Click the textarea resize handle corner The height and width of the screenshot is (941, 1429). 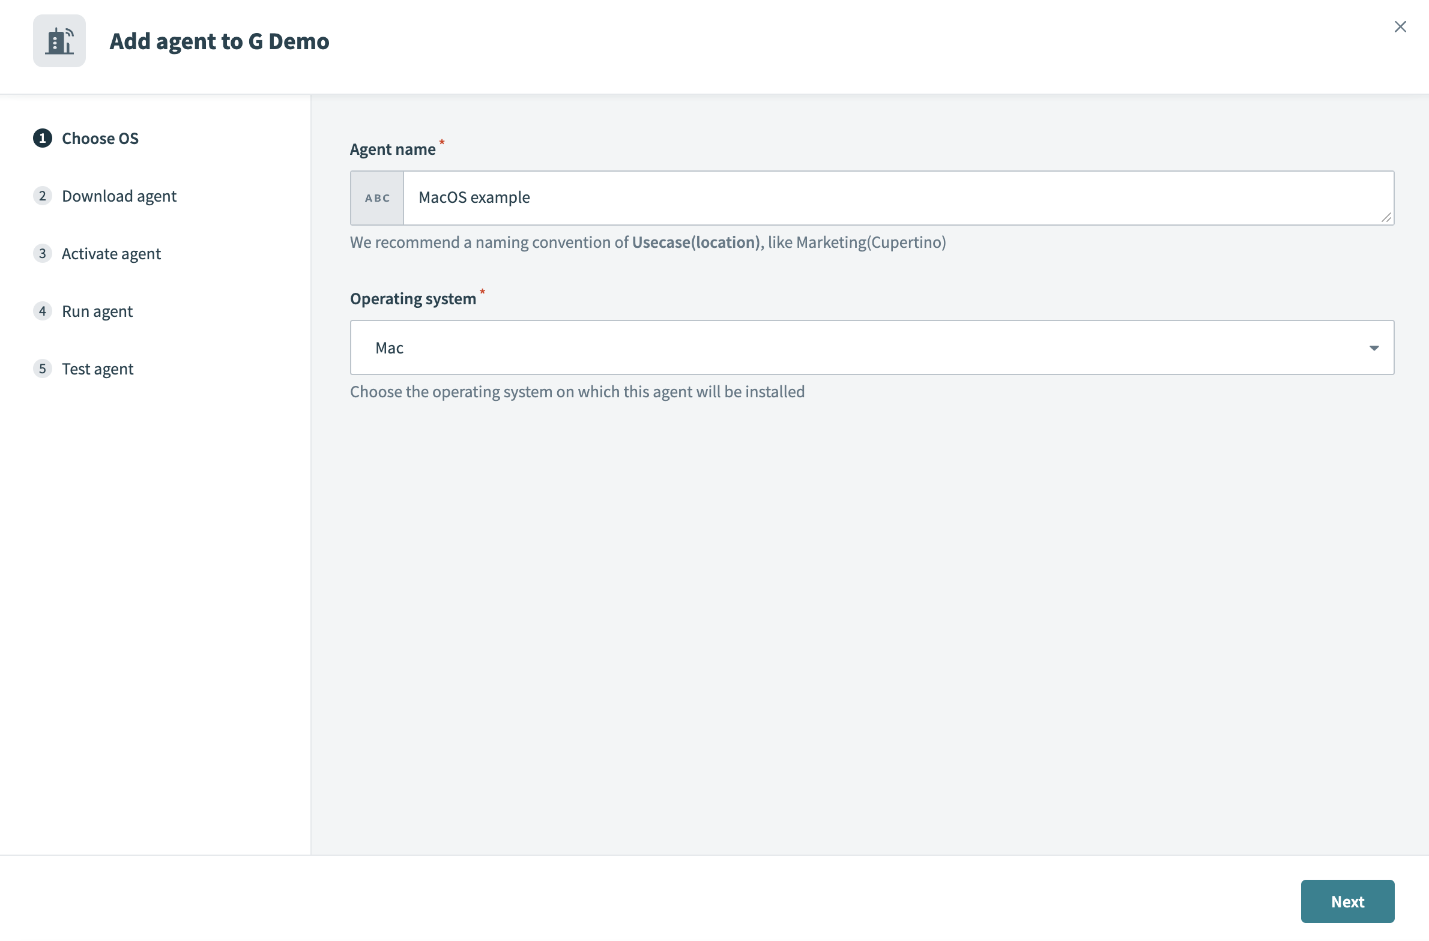pos(1386,218)
